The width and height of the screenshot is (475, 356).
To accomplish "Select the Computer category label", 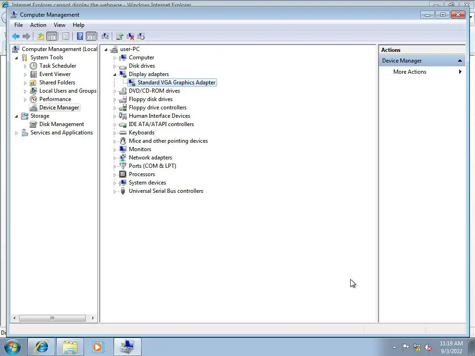I will [x=141, y=57].
